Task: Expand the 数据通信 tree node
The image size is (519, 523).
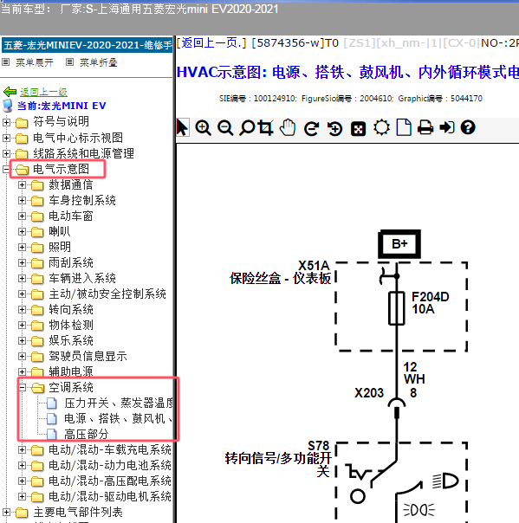Action: click(22, 184)
